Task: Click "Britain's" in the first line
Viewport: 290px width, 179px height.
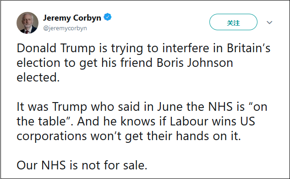Action: click(249, 48)
